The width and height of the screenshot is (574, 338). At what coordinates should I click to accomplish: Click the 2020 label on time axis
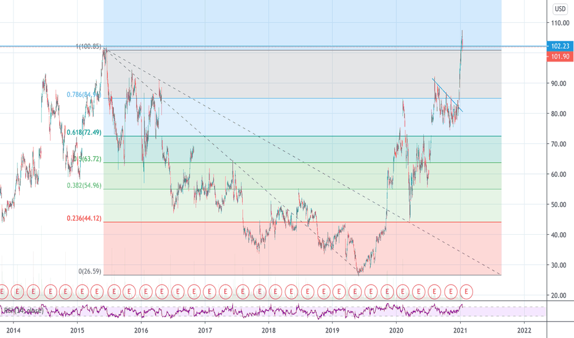point(397,331)
